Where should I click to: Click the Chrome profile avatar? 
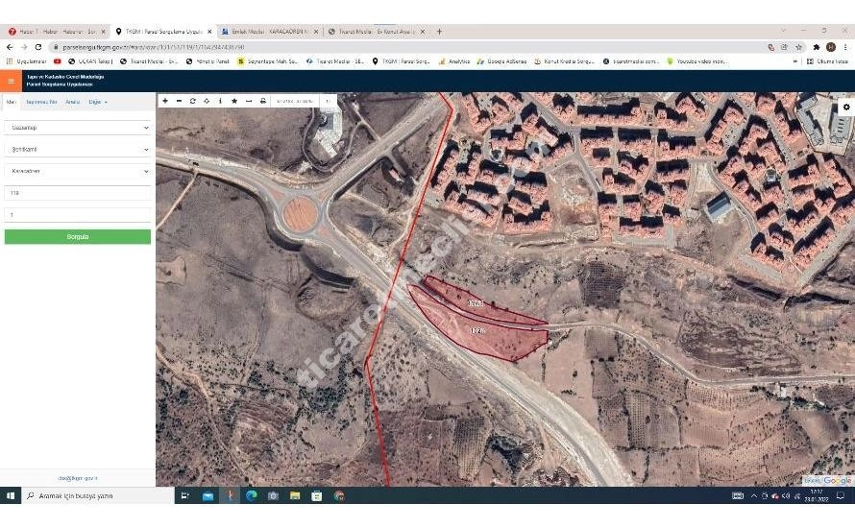[x=830, y=47]
